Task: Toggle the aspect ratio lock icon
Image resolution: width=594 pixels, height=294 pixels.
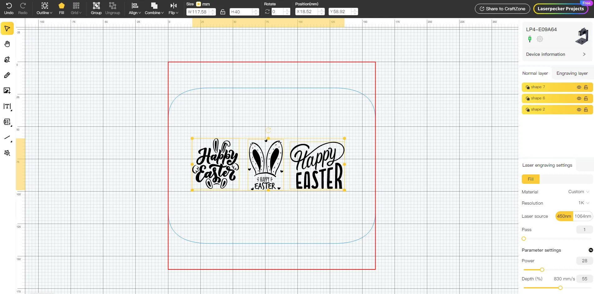Action: coord(223,12)
